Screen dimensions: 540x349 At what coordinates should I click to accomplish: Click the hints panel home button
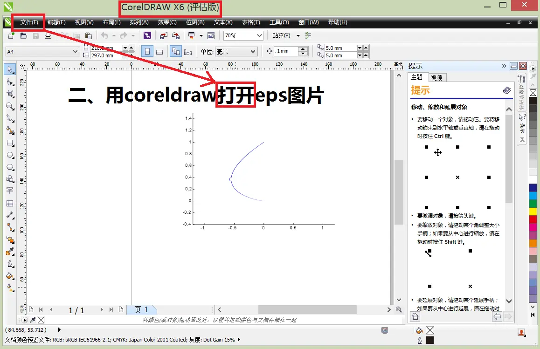[x=415, y=316]
